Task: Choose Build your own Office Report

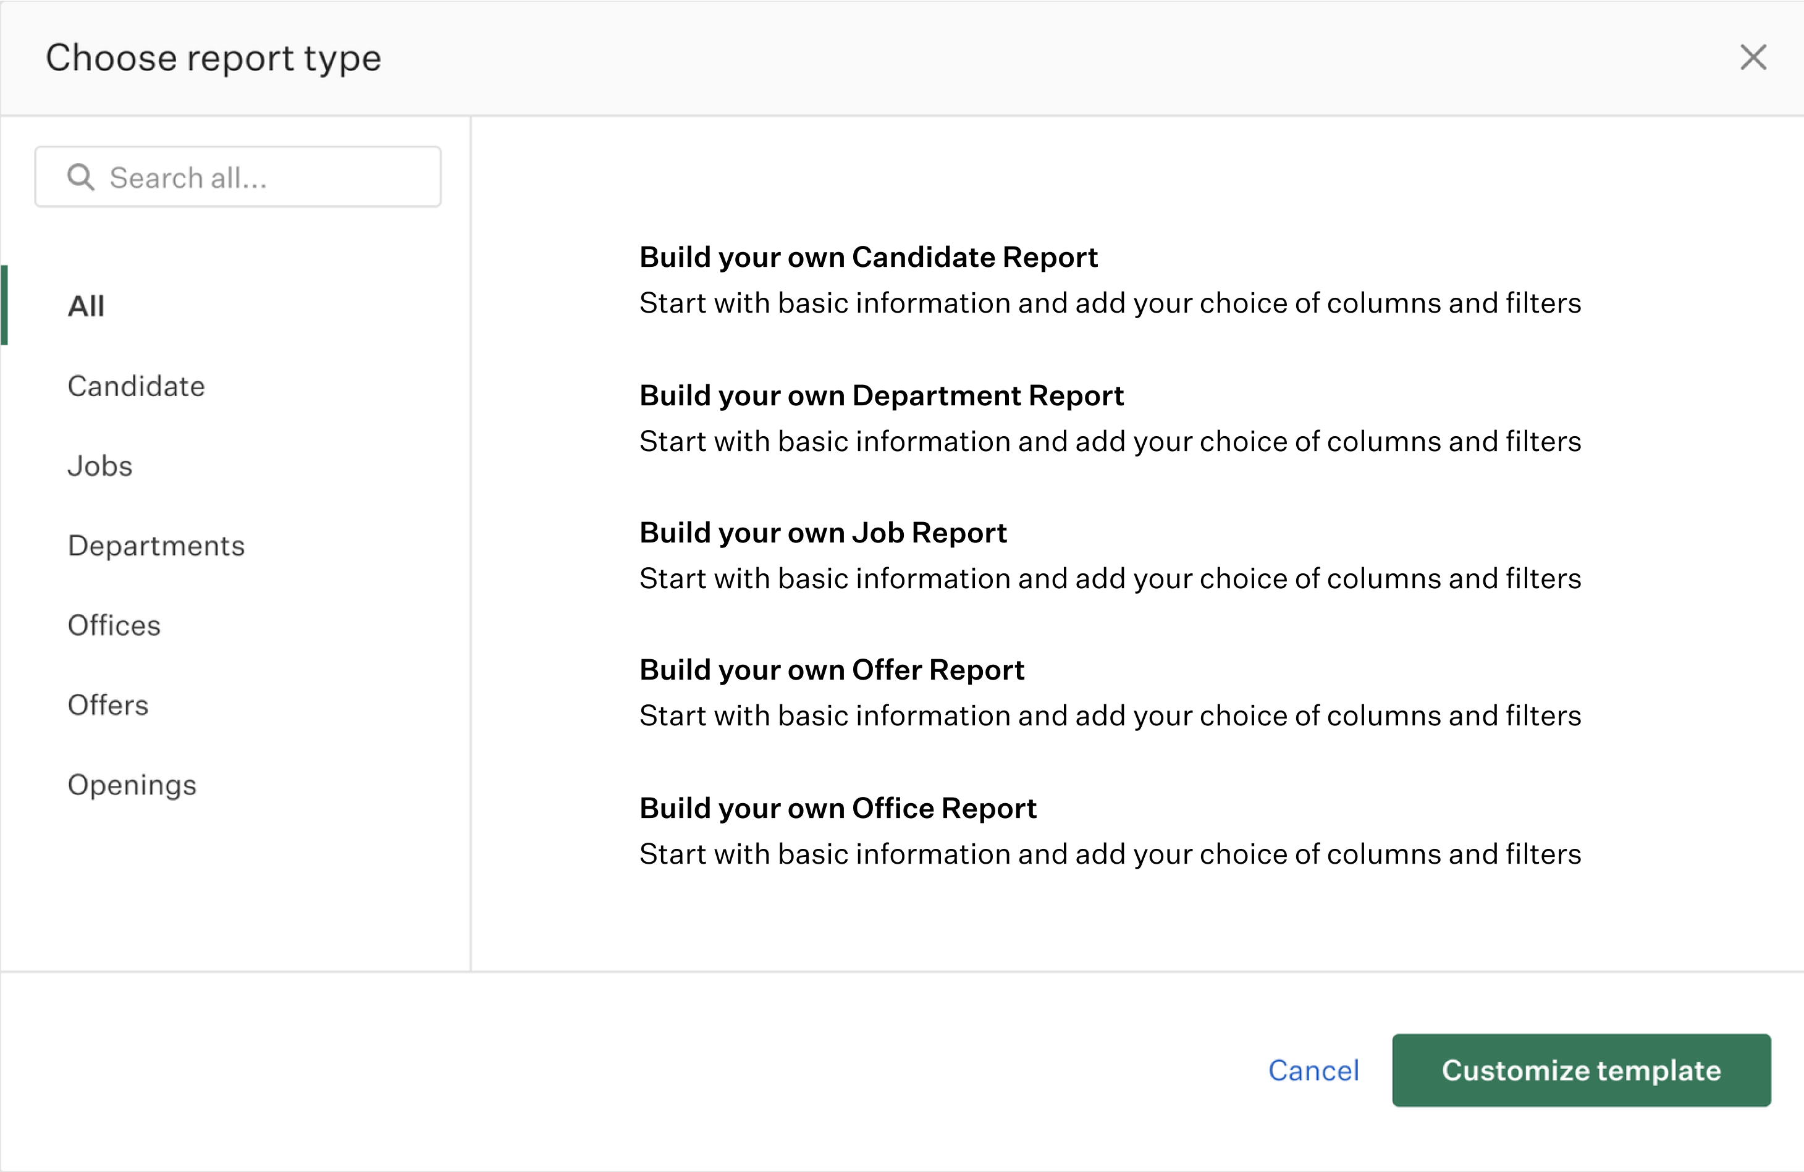Action: 838,807
